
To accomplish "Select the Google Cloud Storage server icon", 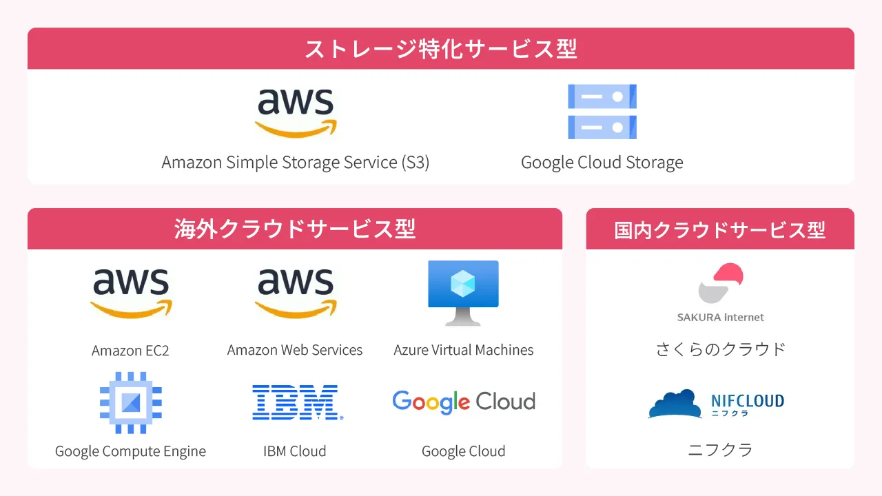I will click(602, 112).
